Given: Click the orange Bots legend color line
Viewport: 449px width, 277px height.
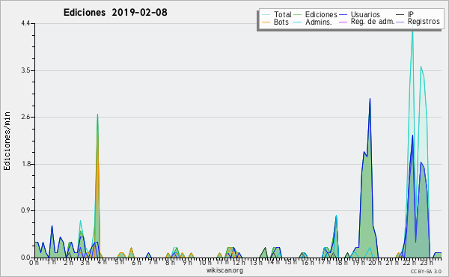Looking at the screenshot, I should pos(266,22).
